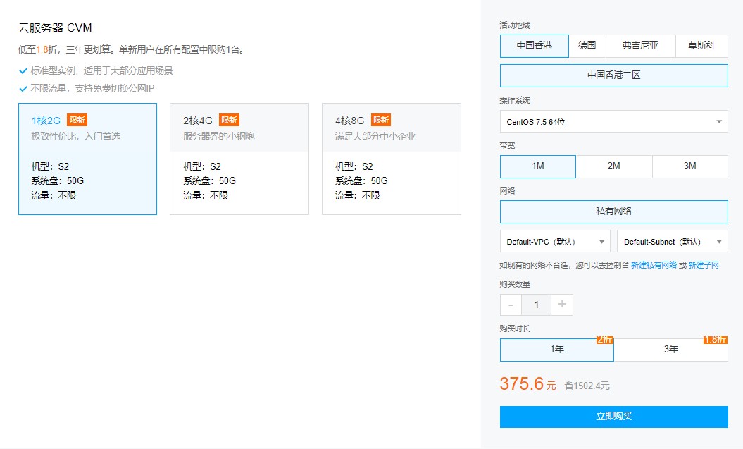Open the Default-VPC dropdown
743x449 pixels.
pos(556,242)
